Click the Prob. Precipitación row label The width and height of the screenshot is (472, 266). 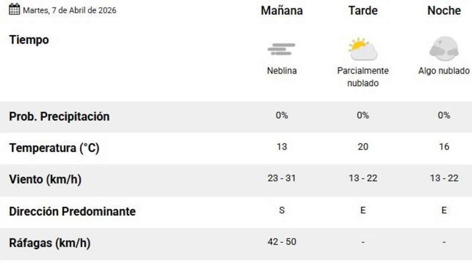pyautogui.click(x=59, y=116)
